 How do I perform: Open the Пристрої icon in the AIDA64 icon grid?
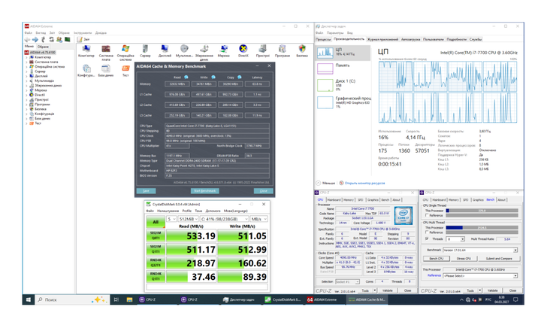pyautogui.click(x=262, y=49)
